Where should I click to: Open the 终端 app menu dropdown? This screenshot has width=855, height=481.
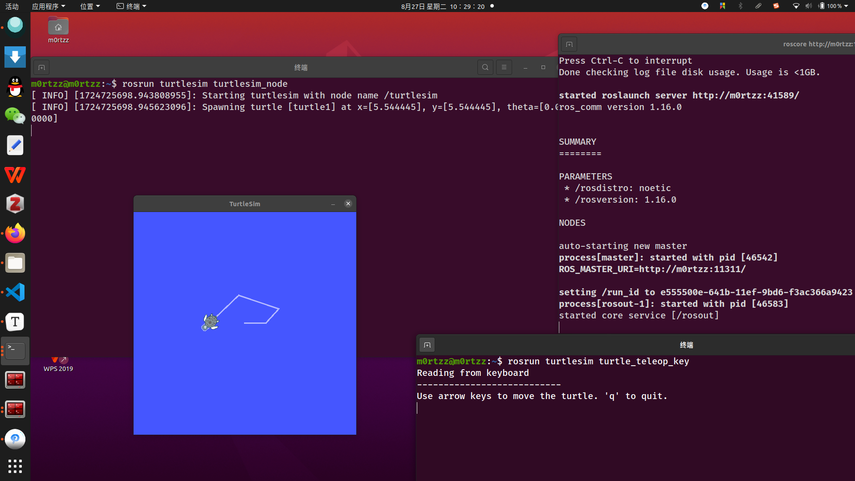(131, 6)
